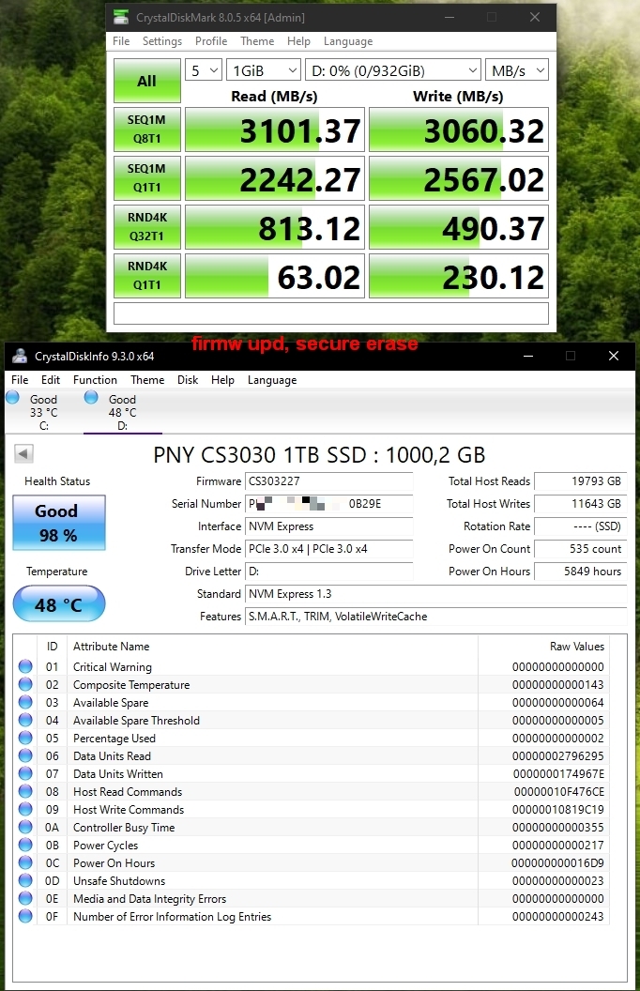Click the Firmware field CS303227
The width and height of the screenshot is (640, 991).
pos(328,481)
